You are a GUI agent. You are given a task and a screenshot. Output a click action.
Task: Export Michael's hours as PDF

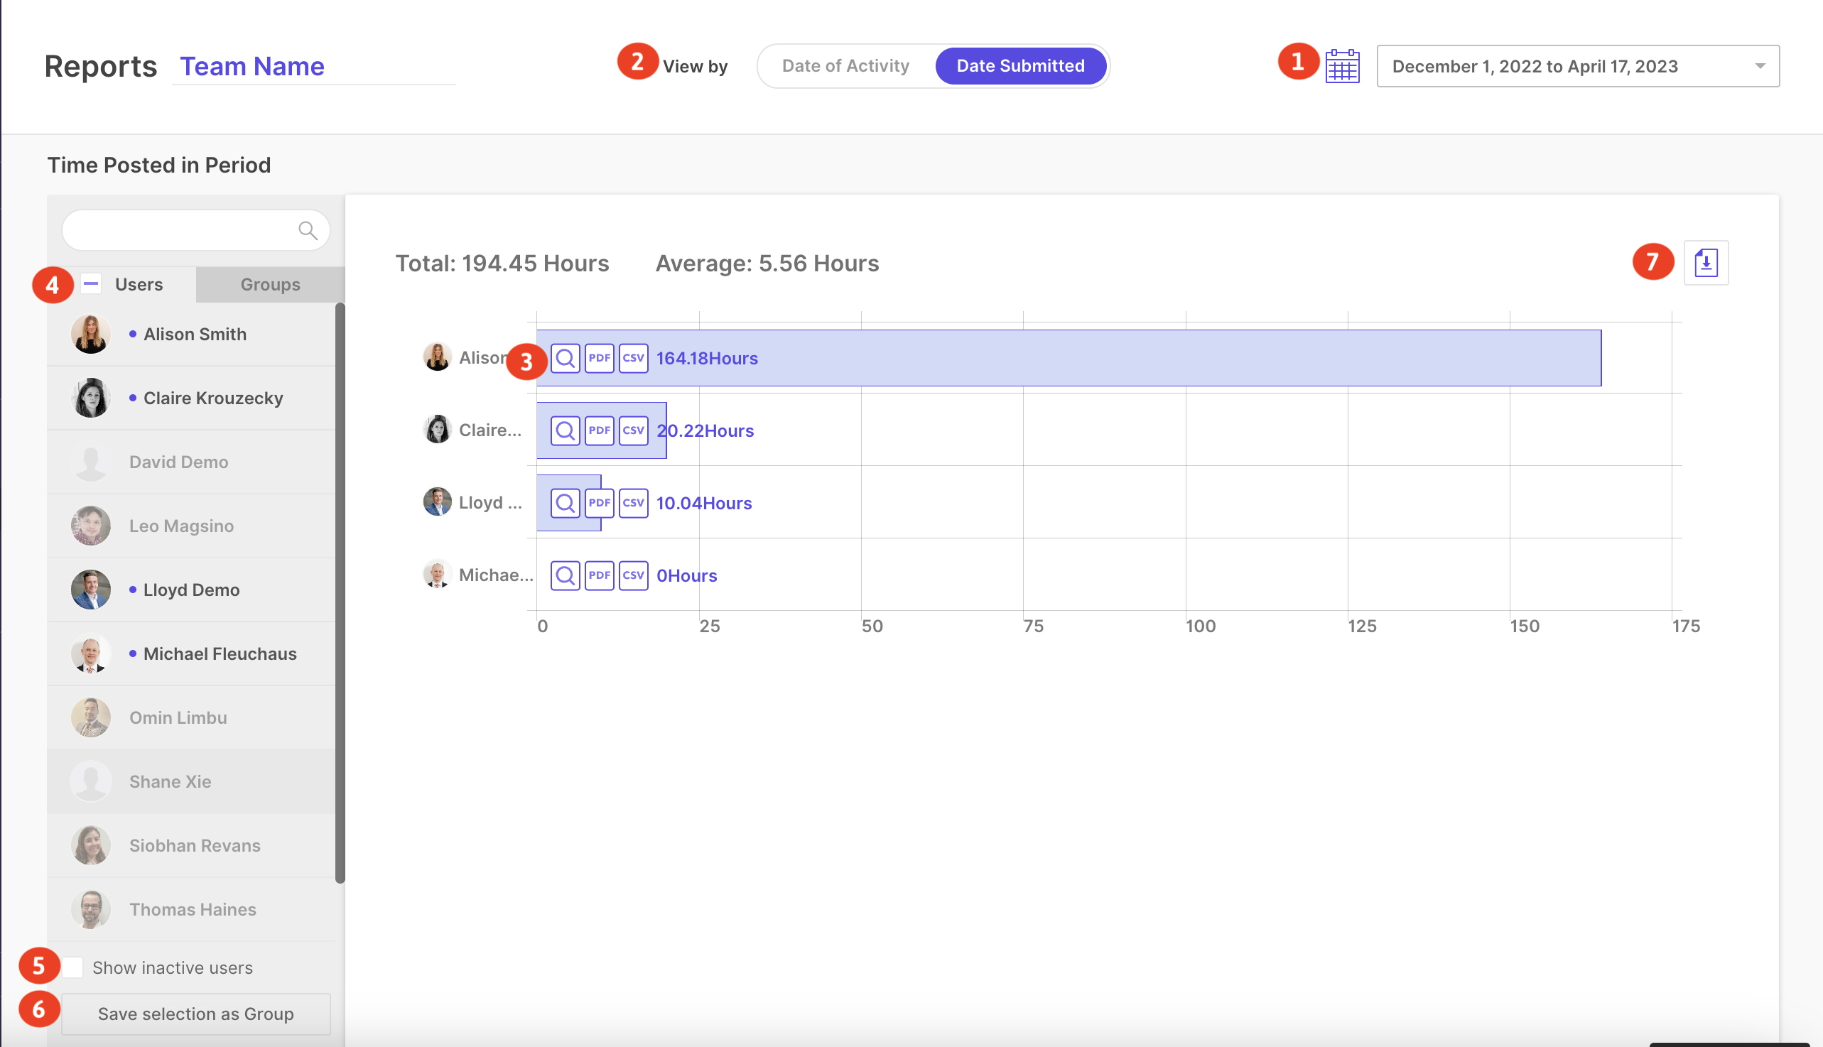[x=599, y=576]
